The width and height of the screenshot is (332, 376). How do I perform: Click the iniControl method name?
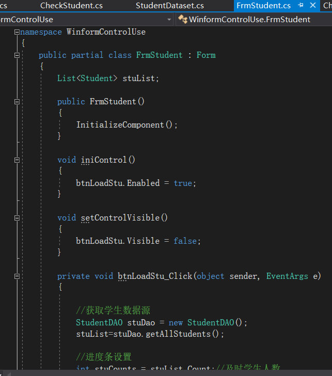coord(104,160)
